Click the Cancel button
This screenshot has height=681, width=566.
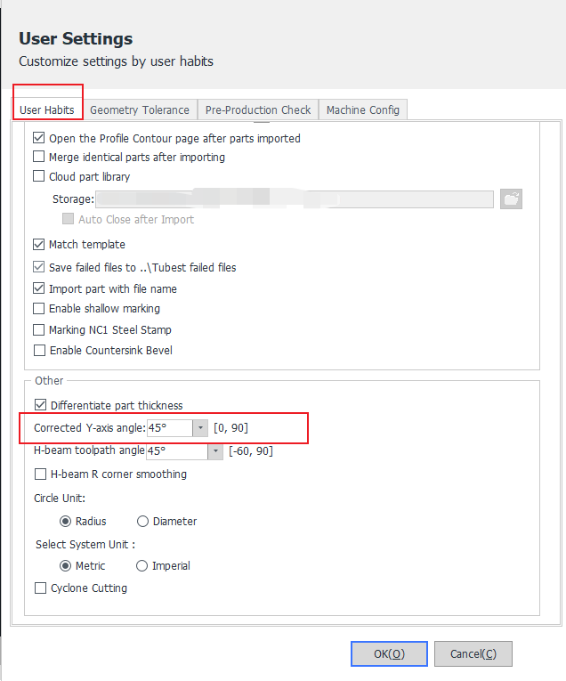[x=473, y=653]
